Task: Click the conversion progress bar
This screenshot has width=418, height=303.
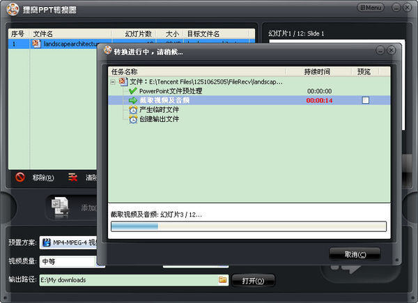Action: pyautogui.click(x=249, y=226)
